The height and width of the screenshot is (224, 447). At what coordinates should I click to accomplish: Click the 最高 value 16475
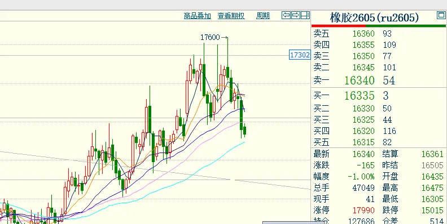point(432,187)
